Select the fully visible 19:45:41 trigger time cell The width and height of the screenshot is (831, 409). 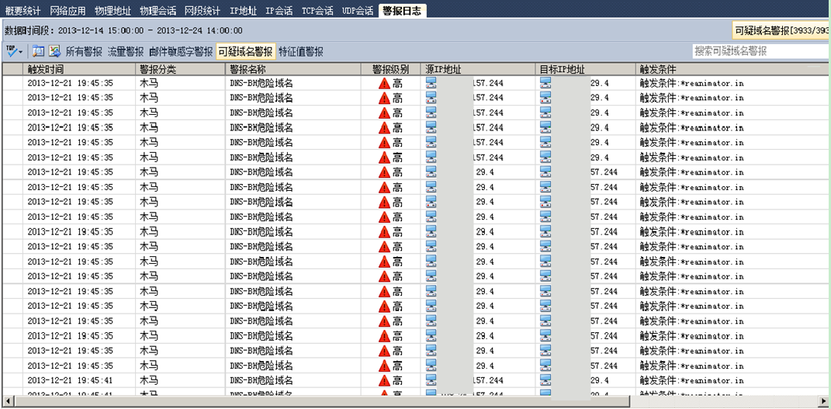[71, 380]
